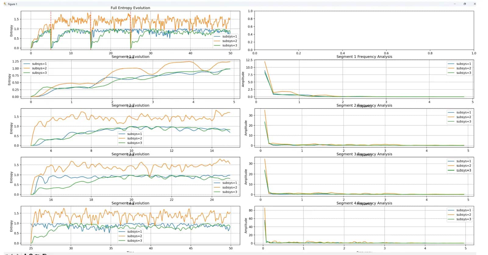Screen dimensions: 488x255
Task: Open Configure subplots from the bottom toolbar
Action: 37,254
